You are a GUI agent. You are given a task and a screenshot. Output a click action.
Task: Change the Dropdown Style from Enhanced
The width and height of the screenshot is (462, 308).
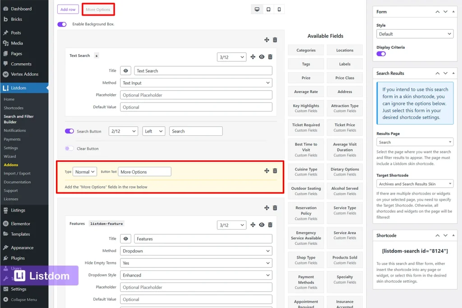(196, 275)
